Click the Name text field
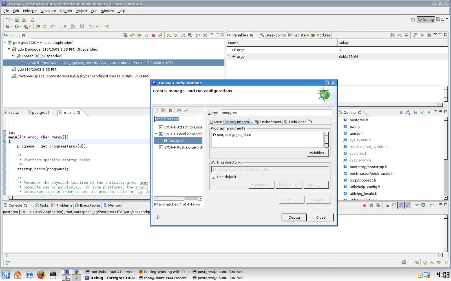Screen dimensions: 451x281 pyautogui.click(x=276, y=113)
